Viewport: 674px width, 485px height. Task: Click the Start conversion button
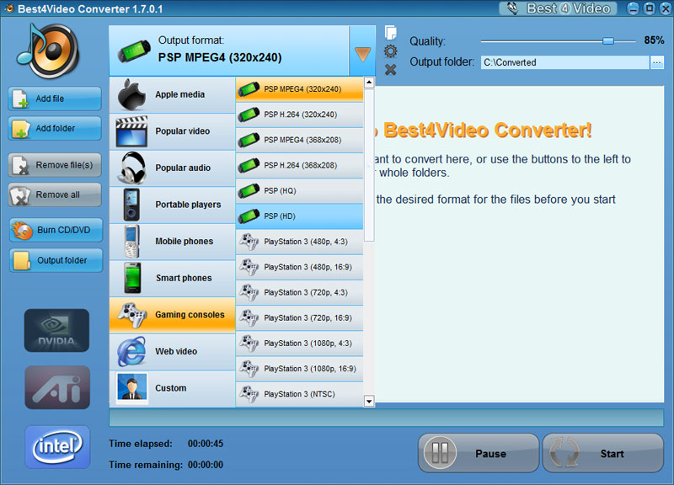coord(603,453)
